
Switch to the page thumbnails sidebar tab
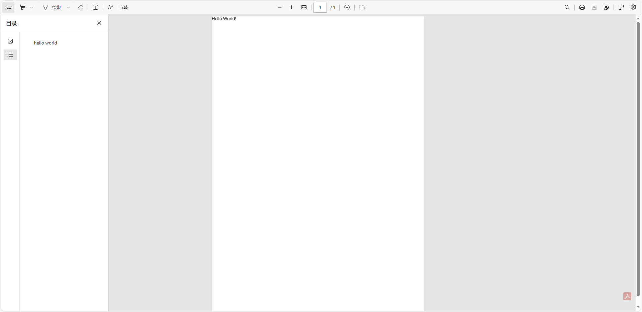point(10,41)
